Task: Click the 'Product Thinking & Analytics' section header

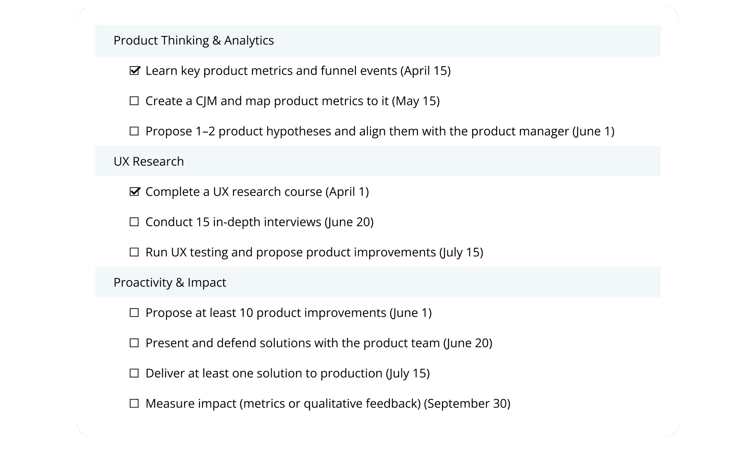Action: (194, 41)
